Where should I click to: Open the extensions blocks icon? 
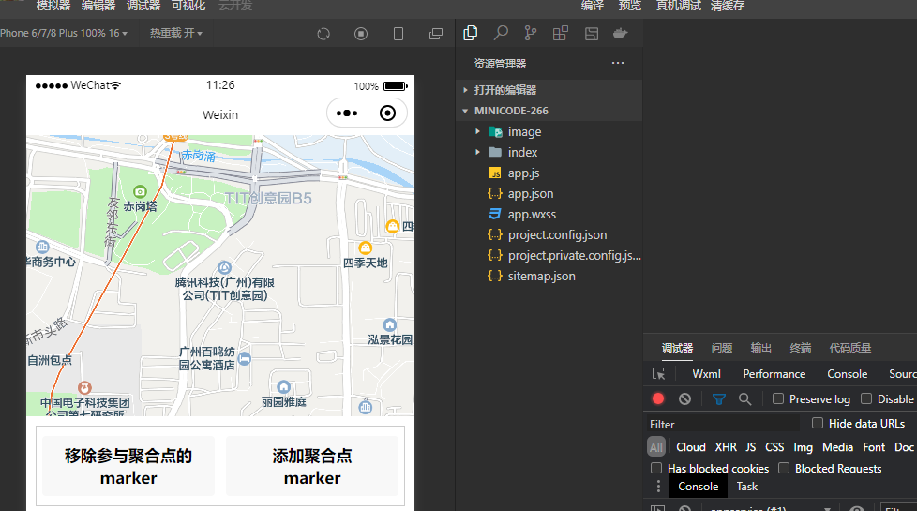(x=561, y=34)
